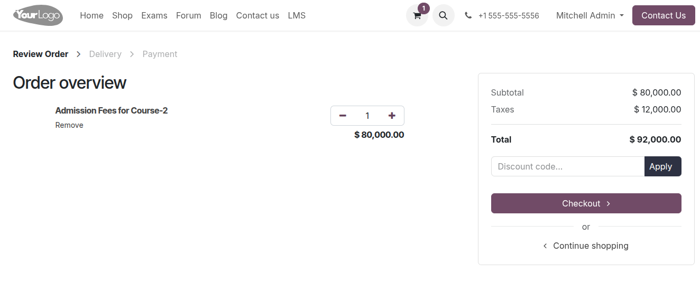This screenshot has height=282, width=700.
Task: Apply the discount code
Action: click(x=662, y=166)
